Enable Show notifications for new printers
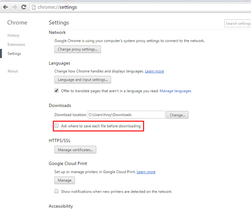 coord(57,191)
